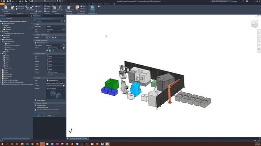Viewport: 261px width, 146px height.
Task: Collapse the Output section header
Action: [35, 78]
